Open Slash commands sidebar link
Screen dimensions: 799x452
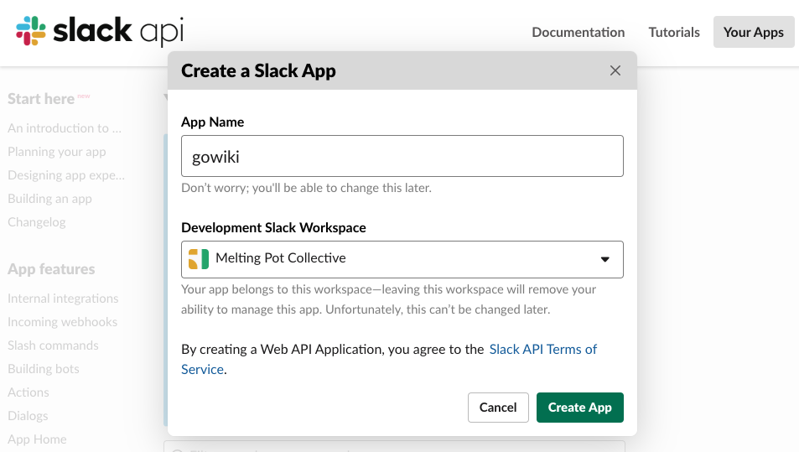53,345
